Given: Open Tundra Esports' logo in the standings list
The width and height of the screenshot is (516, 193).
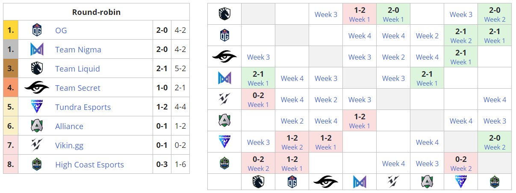Looking at the screenshot, I should tap(37, 107).
